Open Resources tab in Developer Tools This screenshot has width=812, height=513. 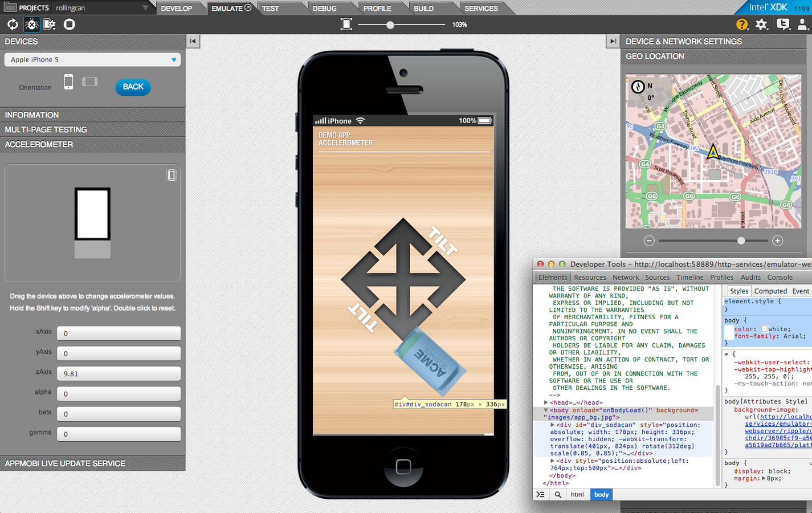(x=590, y=278)
